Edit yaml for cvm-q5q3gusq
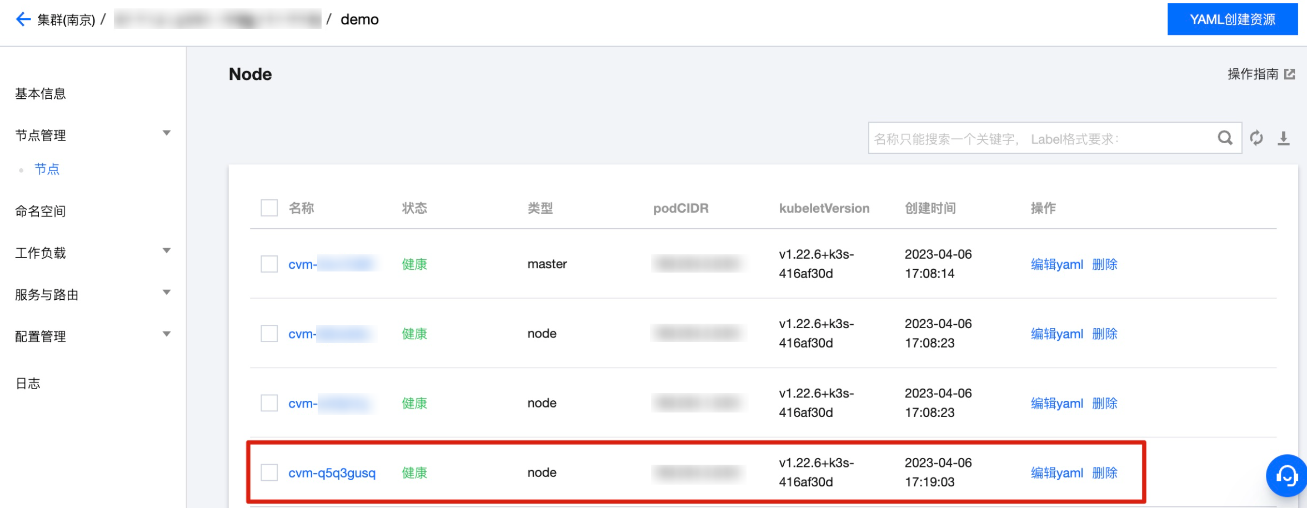The width and height of the screenshot is (1307, 508). (x=1057, y=473)
